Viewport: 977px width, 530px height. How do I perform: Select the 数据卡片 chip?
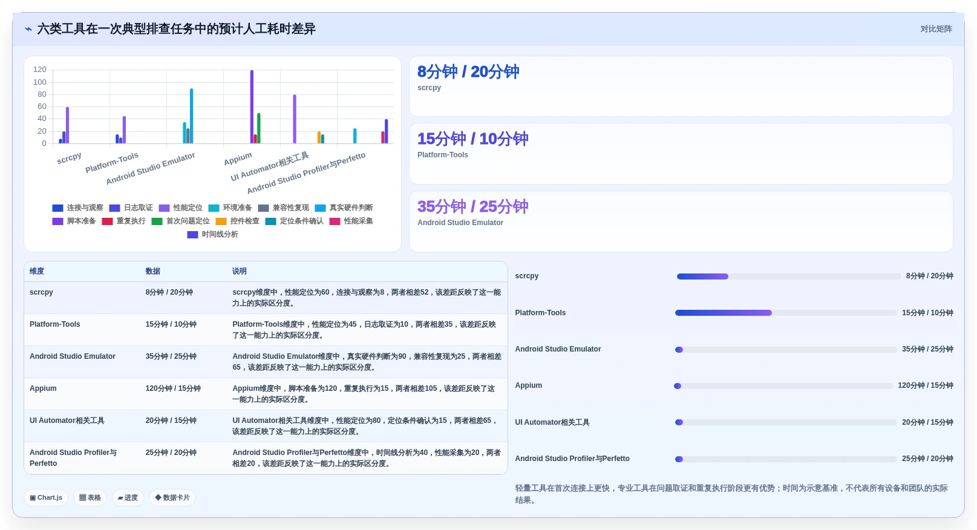point(172,498)
